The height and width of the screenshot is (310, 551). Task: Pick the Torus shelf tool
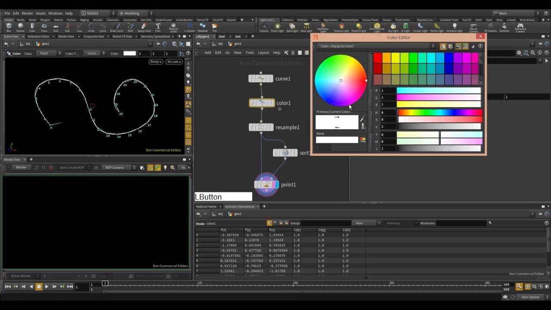pos(44,28)
